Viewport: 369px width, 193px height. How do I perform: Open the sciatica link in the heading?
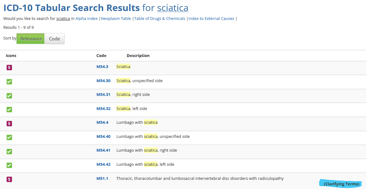coord(173,8)
